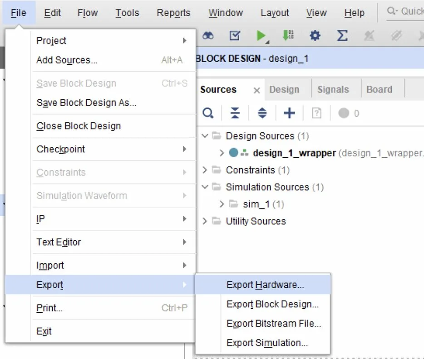The height and width of the screenshot is (359, 424).
Task: Click the Quick Access search field
Action: (x=405, y=11)
